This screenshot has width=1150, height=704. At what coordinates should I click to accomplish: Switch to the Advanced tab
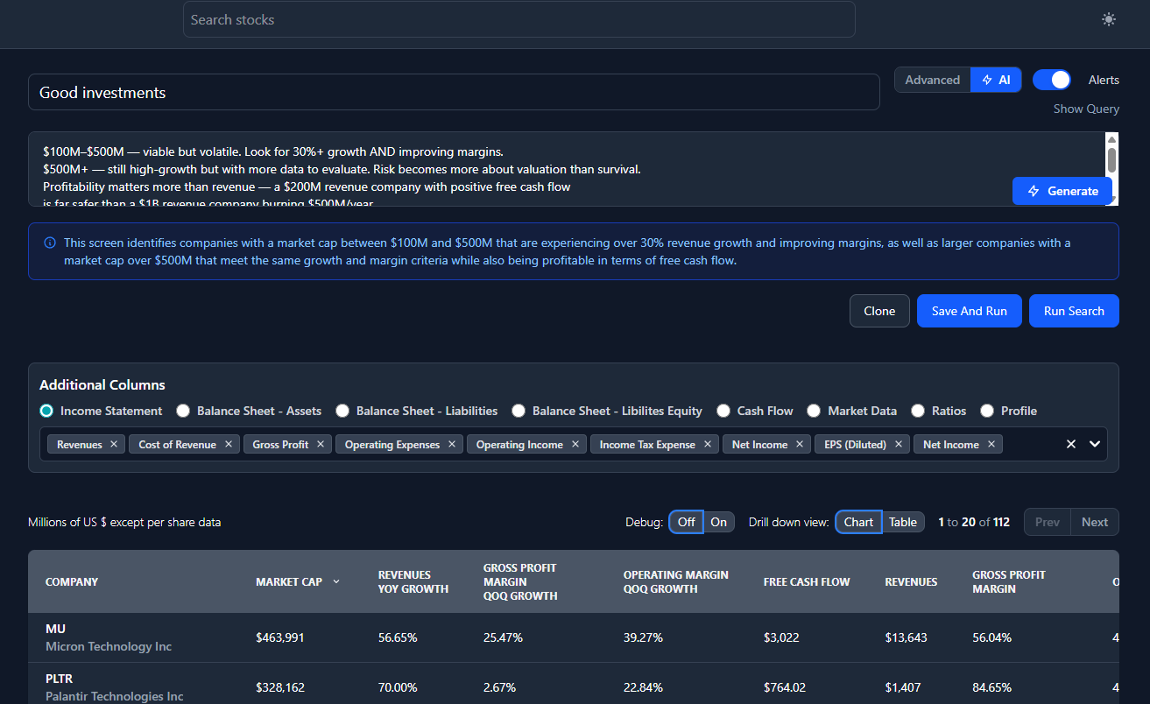[932, 80]
